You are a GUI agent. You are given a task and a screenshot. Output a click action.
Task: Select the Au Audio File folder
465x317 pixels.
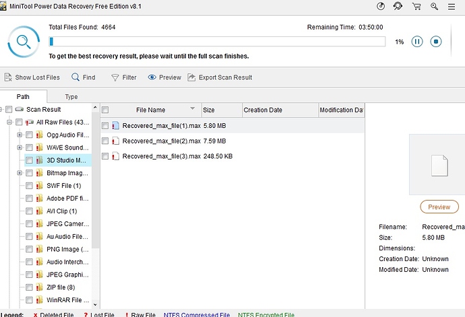tap(67, 237)
